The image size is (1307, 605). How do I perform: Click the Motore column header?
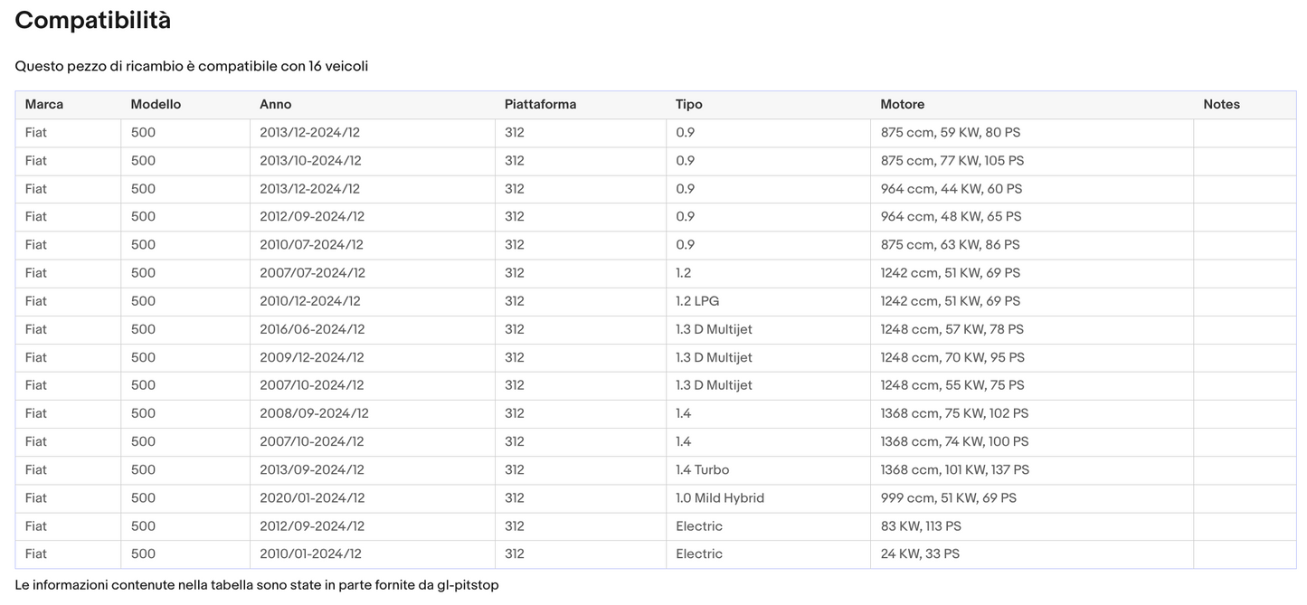pos(902,104)
